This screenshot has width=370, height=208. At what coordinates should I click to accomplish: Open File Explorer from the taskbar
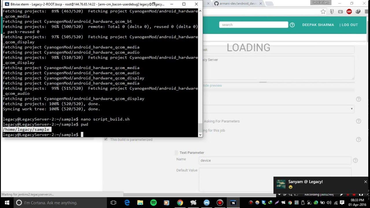pos(140,203)
